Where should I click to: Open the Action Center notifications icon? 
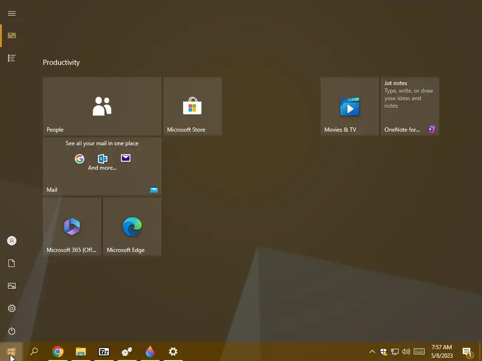pyautogui.click(x=467, y=352)
